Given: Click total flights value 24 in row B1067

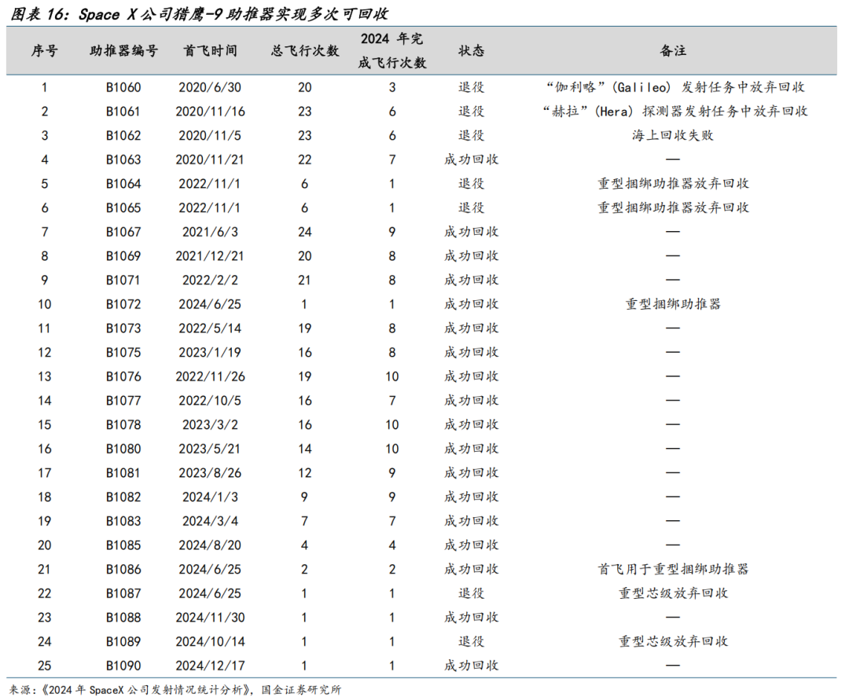Looking at the screenshot, I should click(x=305, y=232).
